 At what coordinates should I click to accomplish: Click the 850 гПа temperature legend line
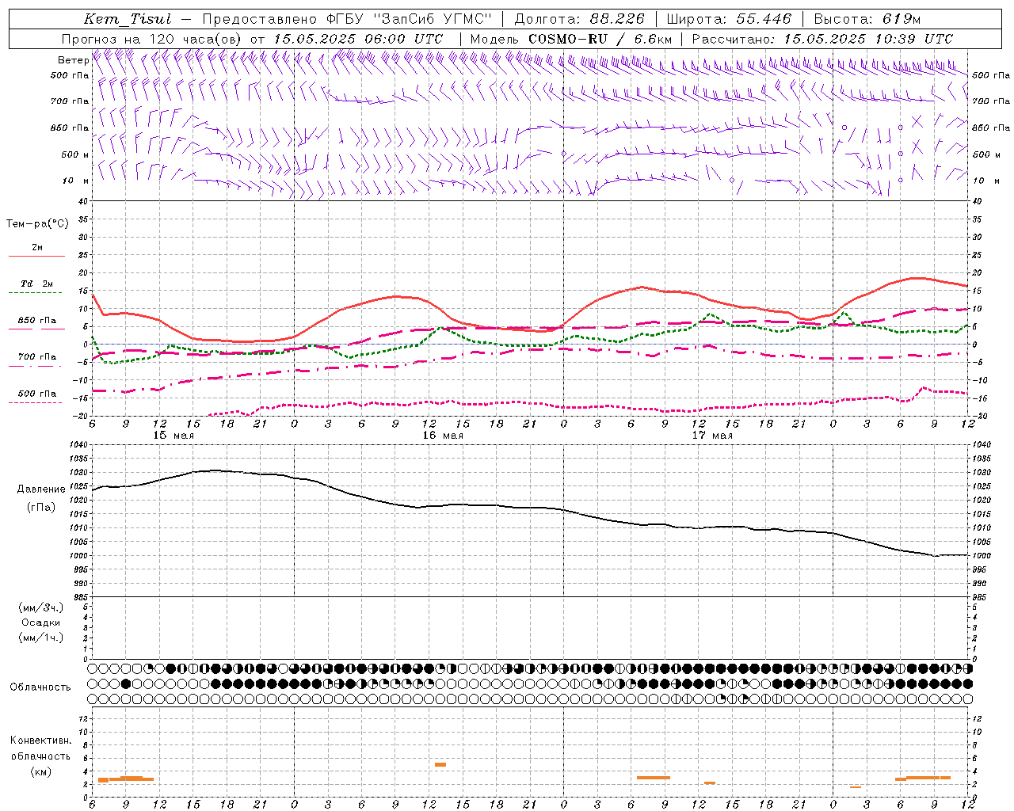(36, 328)
